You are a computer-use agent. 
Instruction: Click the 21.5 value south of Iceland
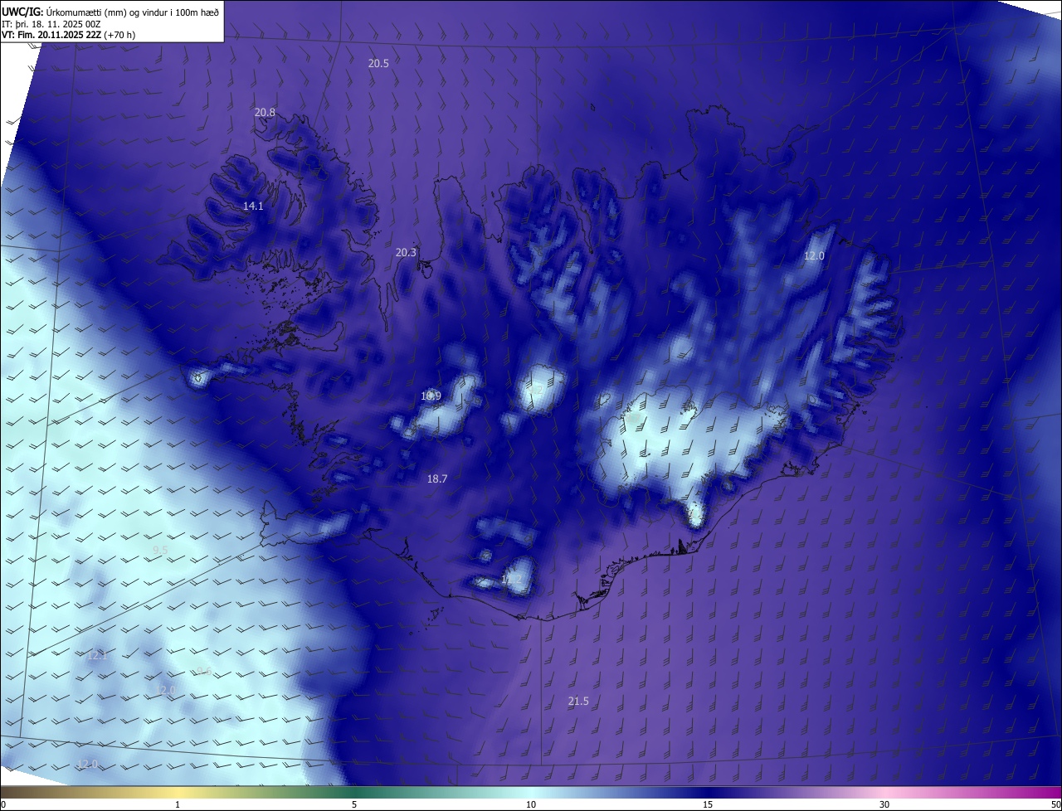click(x=578, y=701)
